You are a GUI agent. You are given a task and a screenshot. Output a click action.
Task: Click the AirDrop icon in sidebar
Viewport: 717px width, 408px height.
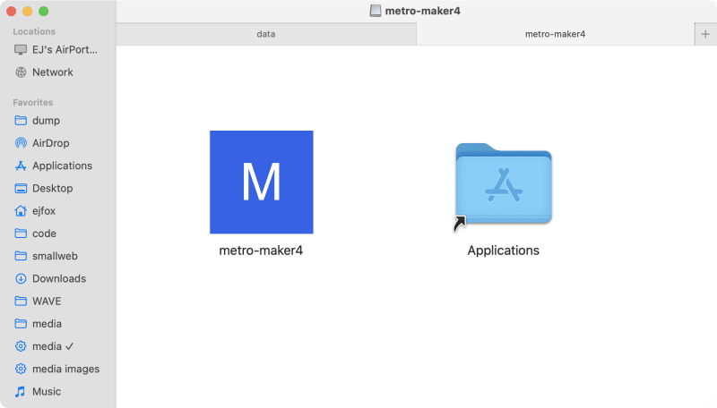tap(21, 143)
